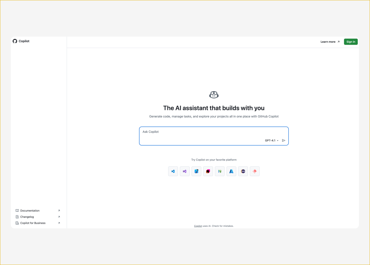Click the GitHub logo in sidebar
Viewport: 370px width, 265px height.
pos(15,41)
